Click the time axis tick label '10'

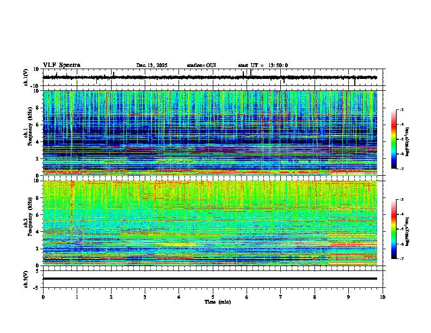(x=383, y=297)
